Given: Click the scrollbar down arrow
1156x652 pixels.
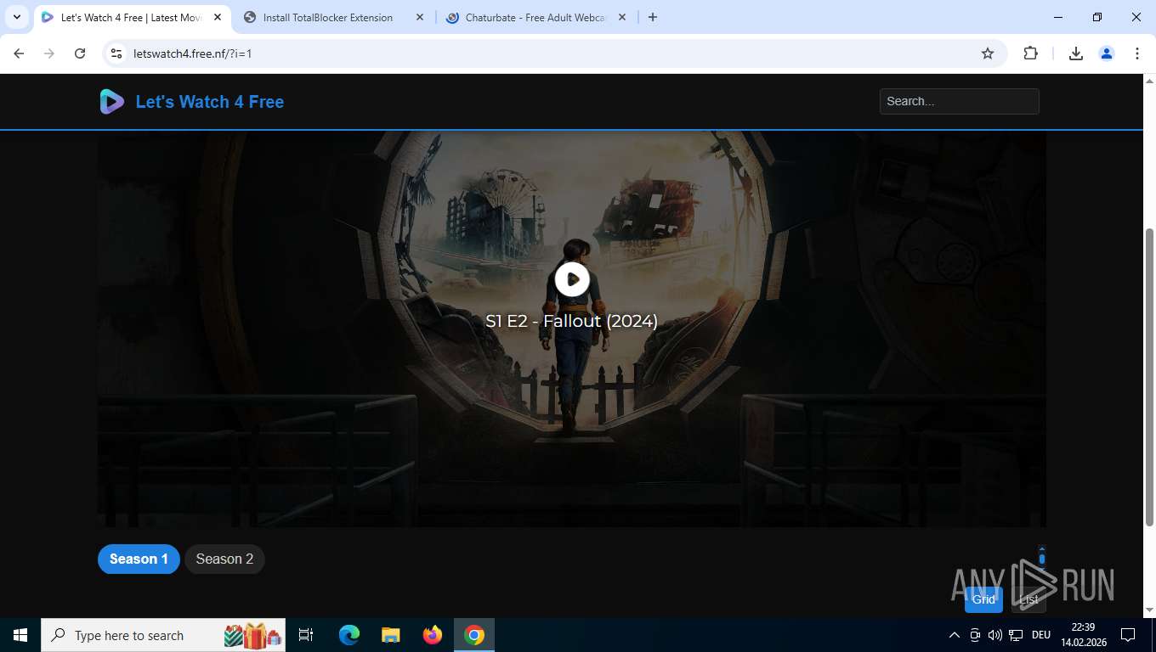Looking at the screenshot, I should 1149,610.
